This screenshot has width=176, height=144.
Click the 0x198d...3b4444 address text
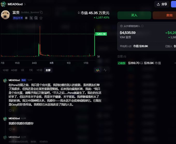pos(30,12)
